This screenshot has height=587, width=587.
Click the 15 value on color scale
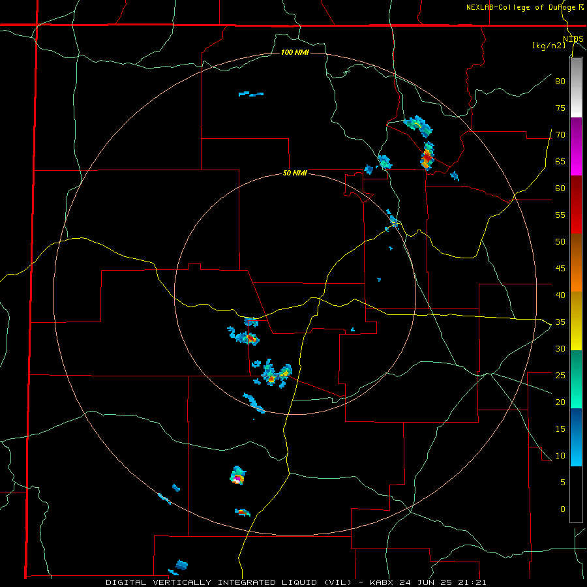pos(560,429)
